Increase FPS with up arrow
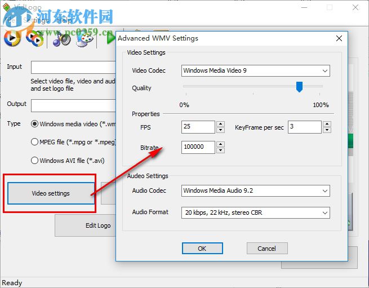369x288 pixels. point(220,124)
